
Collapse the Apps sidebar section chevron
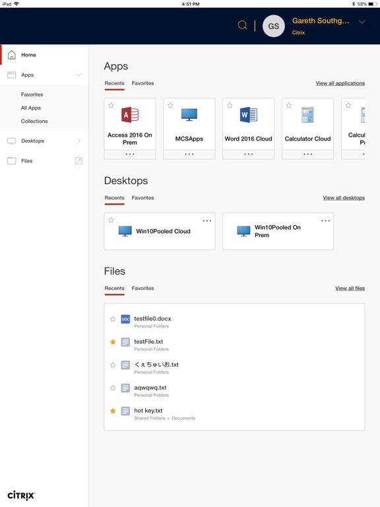click(x=79, y=75)
